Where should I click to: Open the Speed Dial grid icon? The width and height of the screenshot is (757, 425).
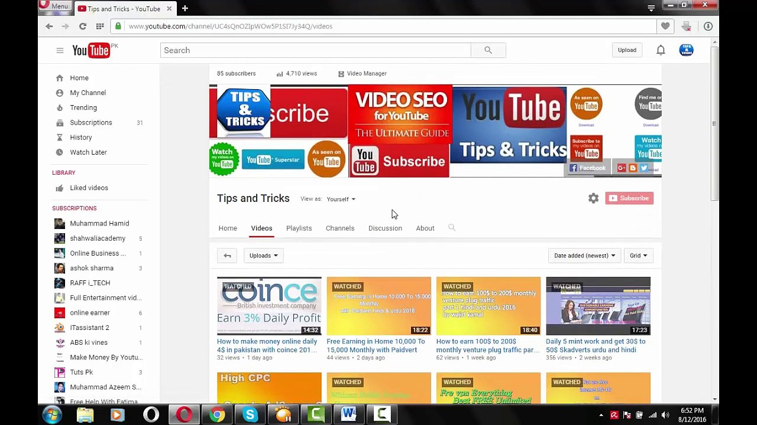[100, 26]
